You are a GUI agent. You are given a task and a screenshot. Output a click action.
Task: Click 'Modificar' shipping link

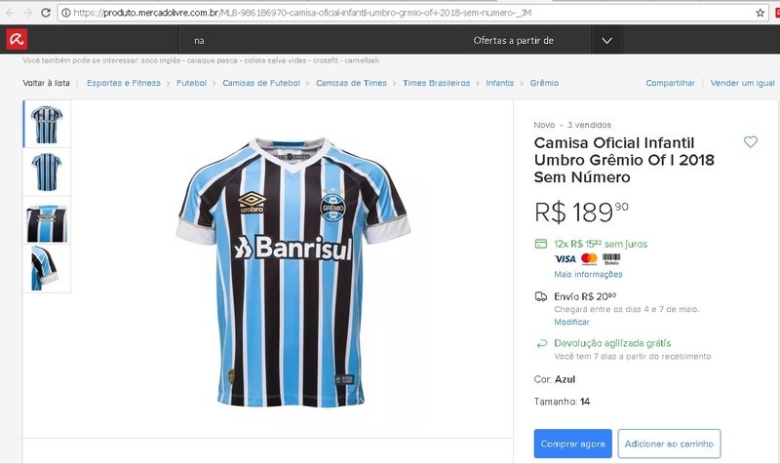(572, 322)
